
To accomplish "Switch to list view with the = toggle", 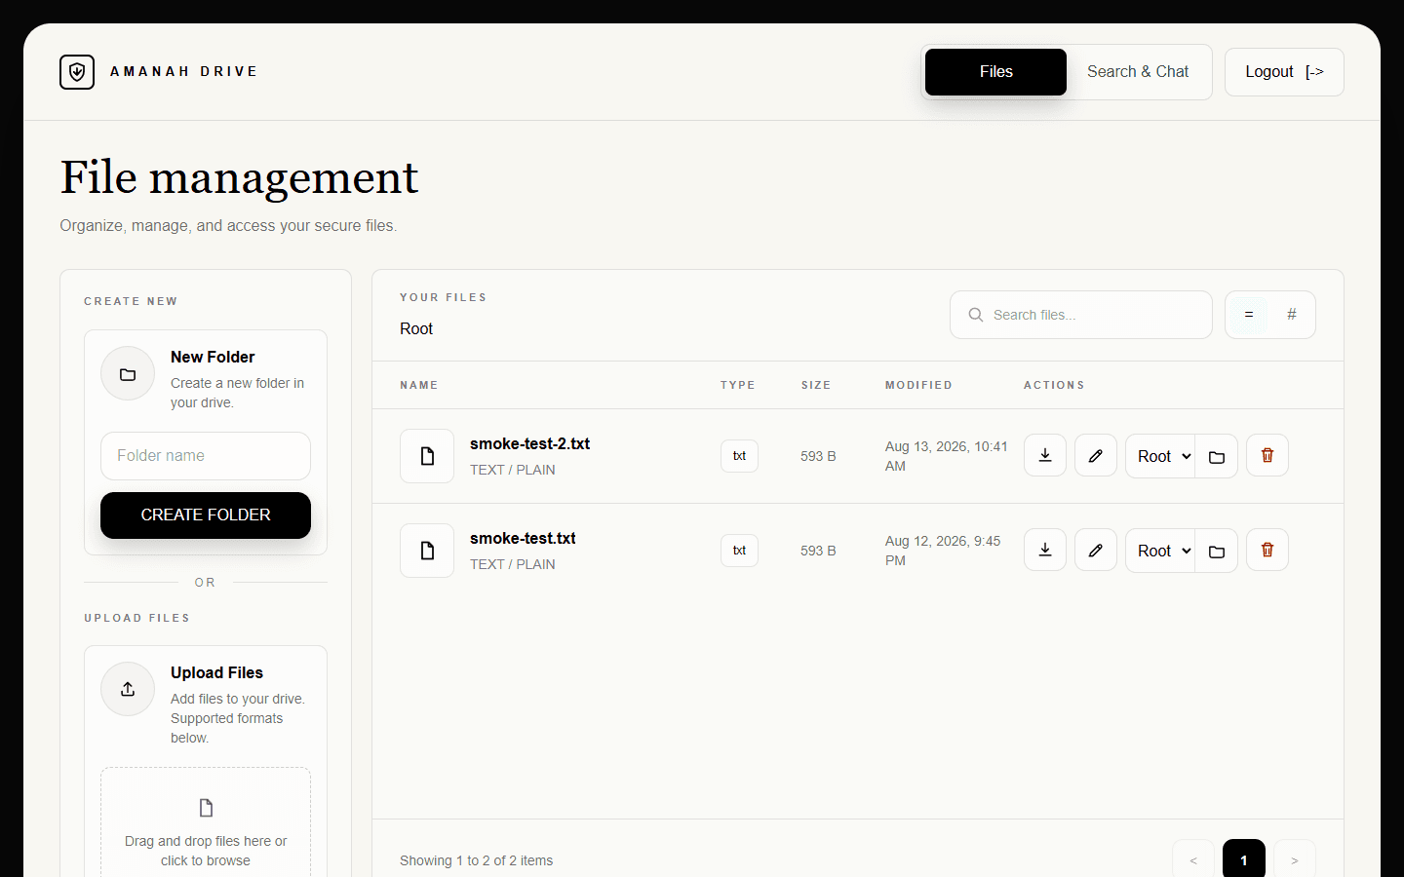I will pyautogui.click(x=1248, y=315).
